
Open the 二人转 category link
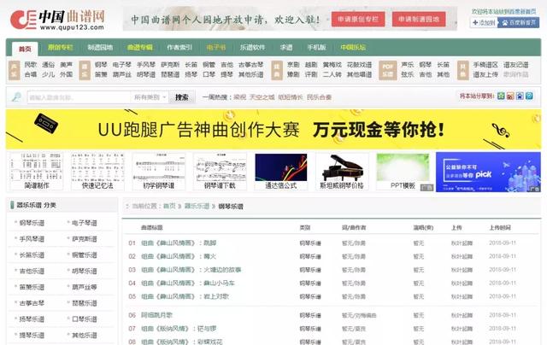click(x=332, y=74)
